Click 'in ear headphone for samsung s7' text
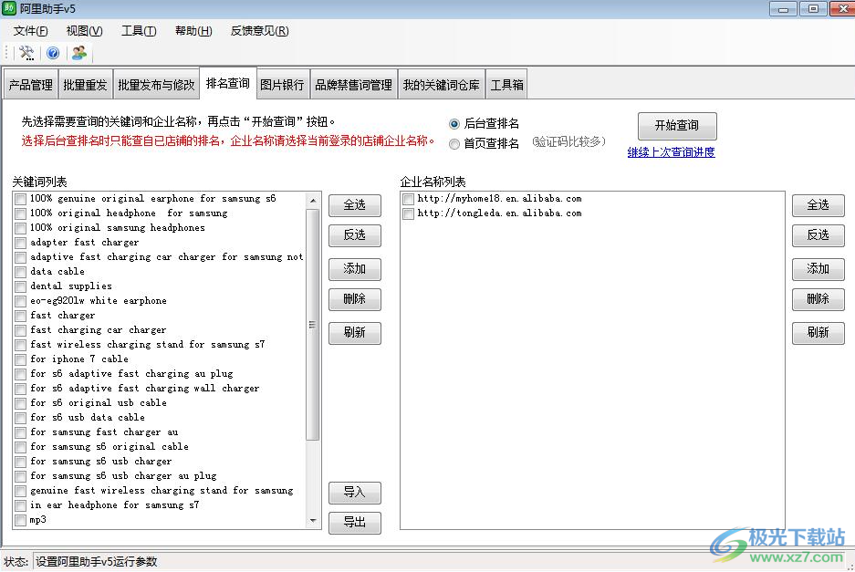855x572 pixels. 114,504
